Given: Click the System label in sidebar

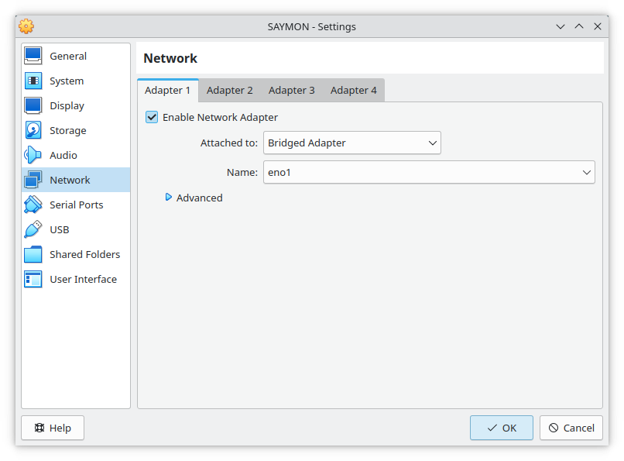Looking at the screenshot, I should click(x=67, y=81).
